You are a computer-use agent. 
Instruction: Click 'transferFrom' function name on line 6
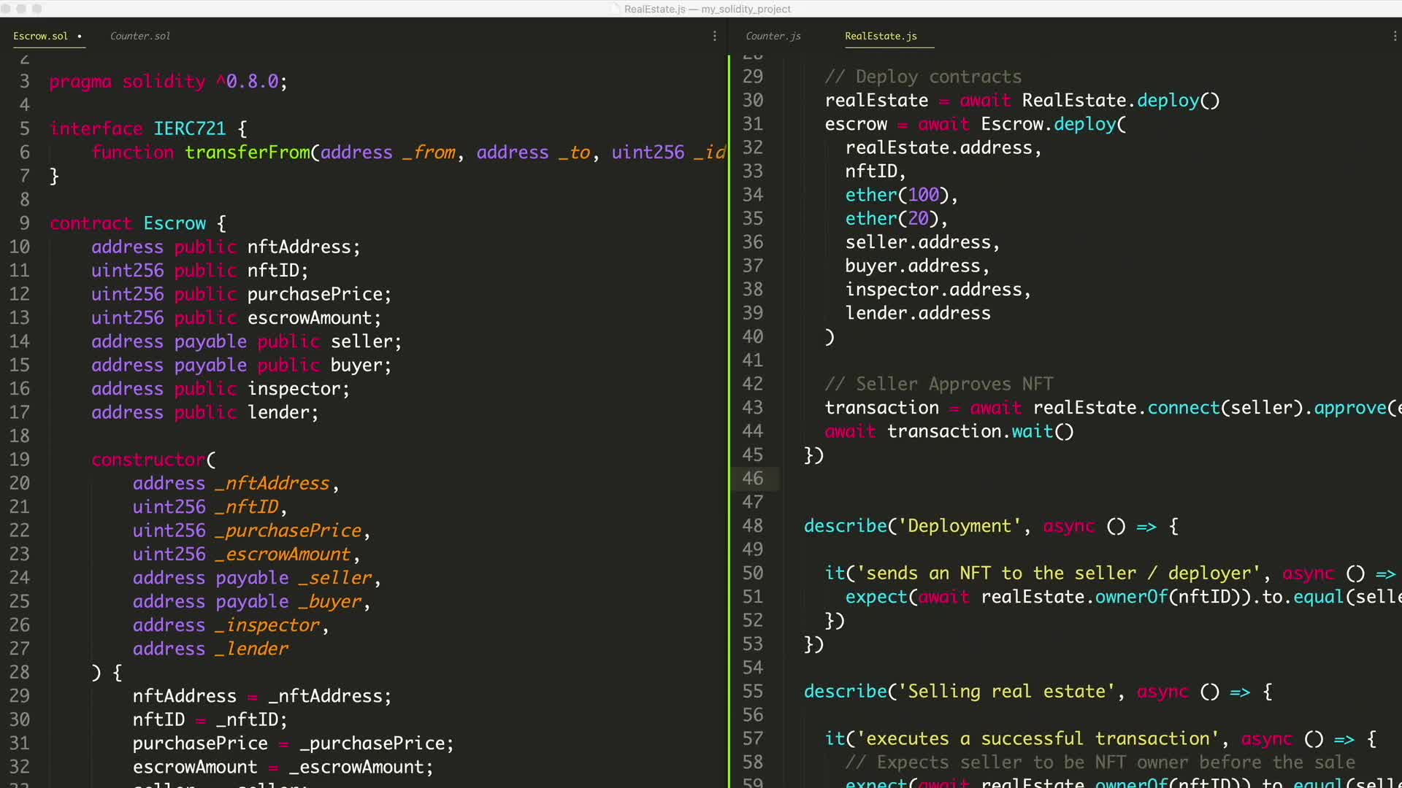click(x=248, y=152)
